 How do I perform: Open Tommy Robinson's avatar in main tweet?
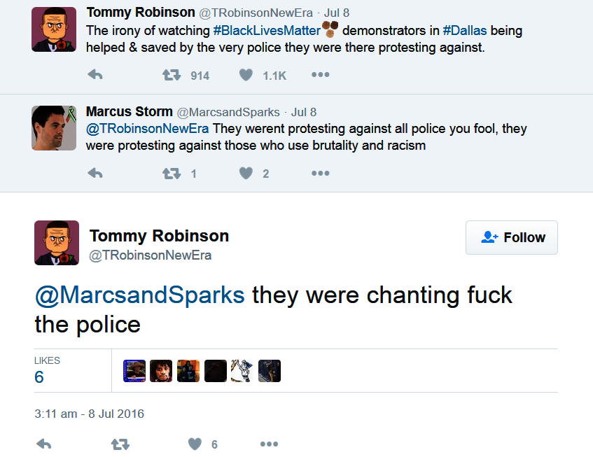[x=57, y=242]
